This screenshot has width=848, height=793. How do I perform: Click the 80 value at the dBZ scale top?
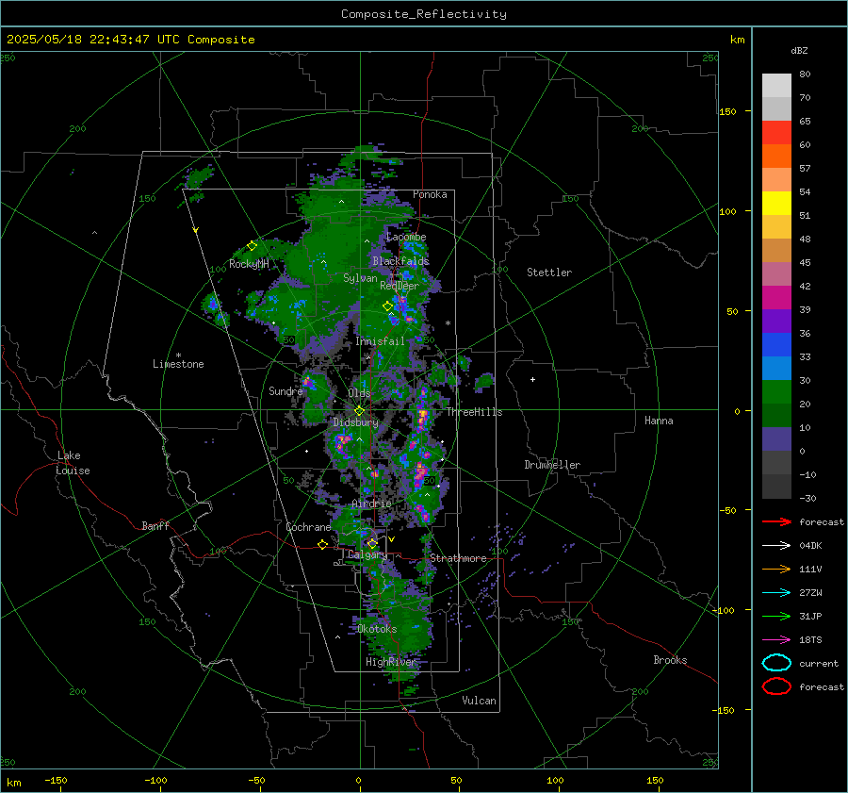[805, 74]
